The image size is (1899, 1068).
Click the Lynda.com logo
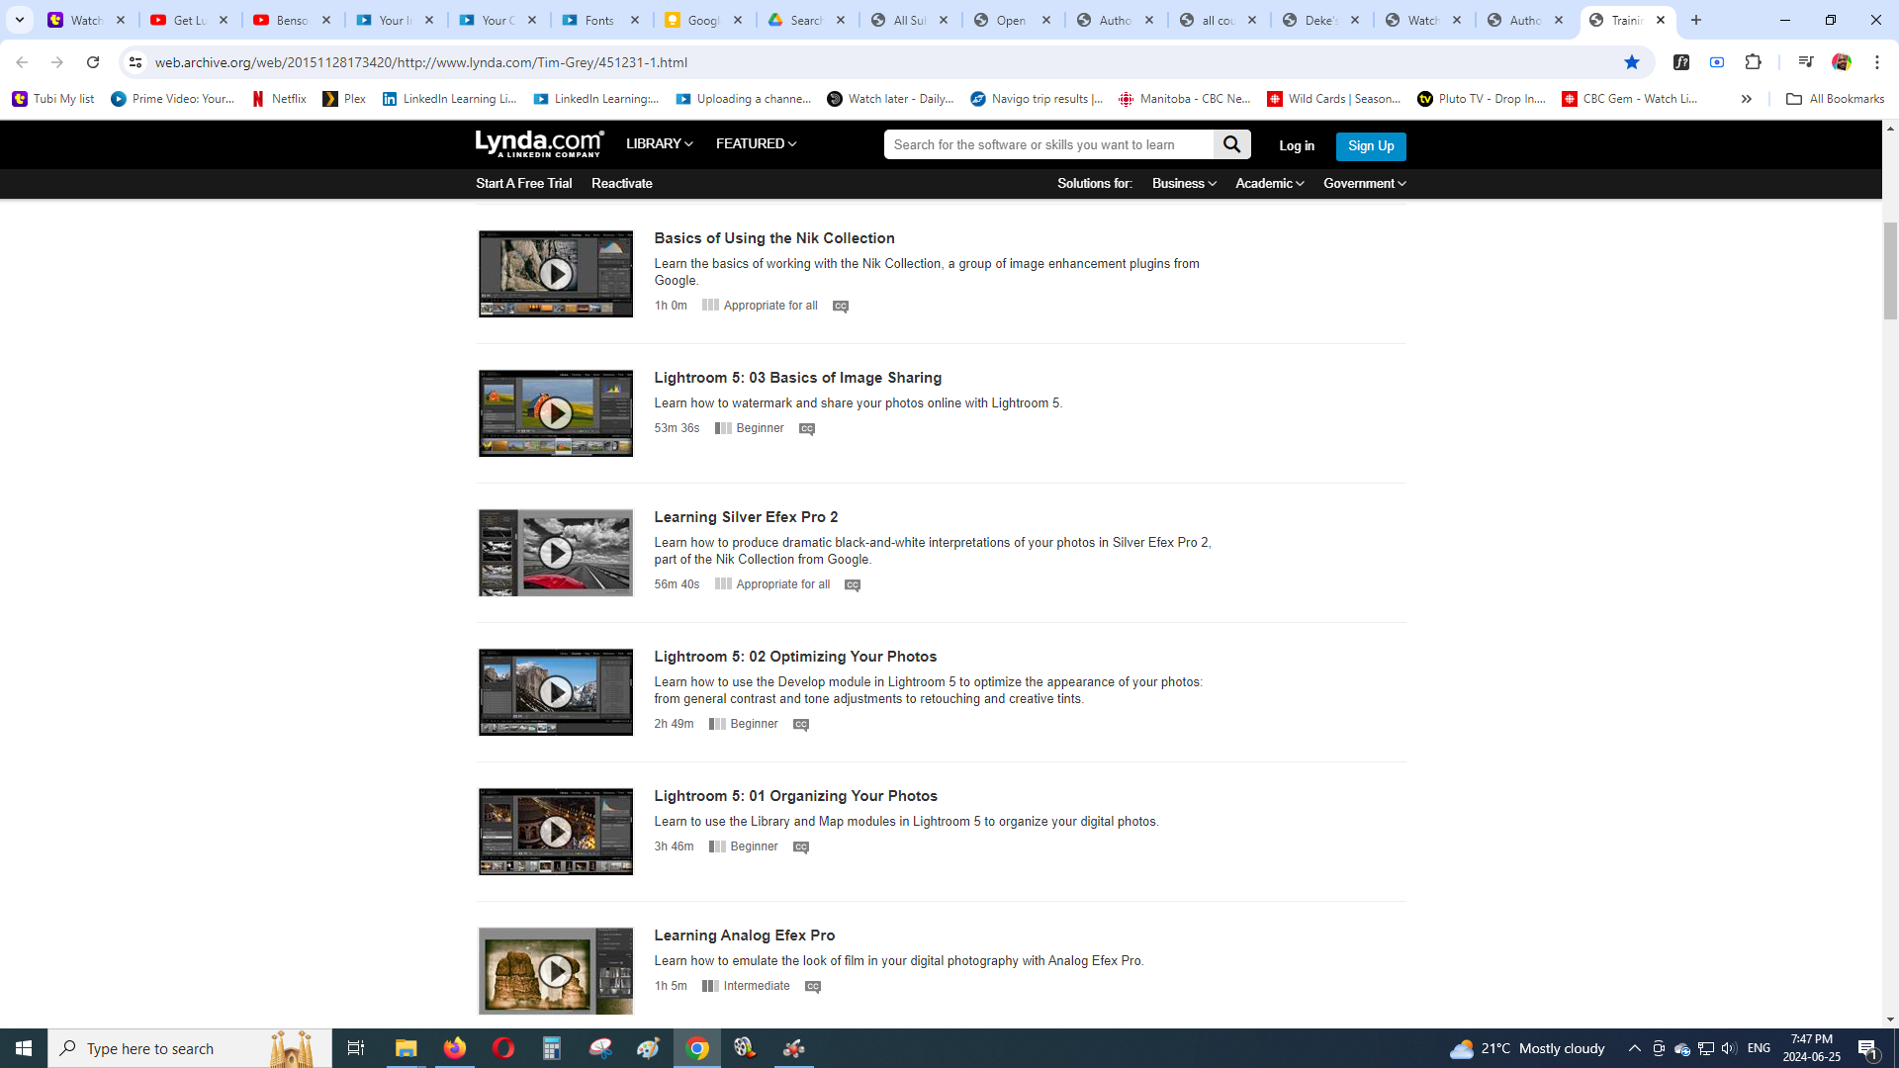point(539,144)
